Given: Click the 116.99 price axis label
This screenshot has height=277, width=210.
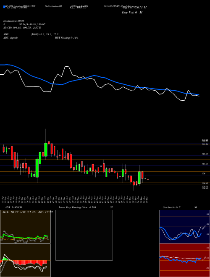Looking at the screenshot, I should [205, 154].
